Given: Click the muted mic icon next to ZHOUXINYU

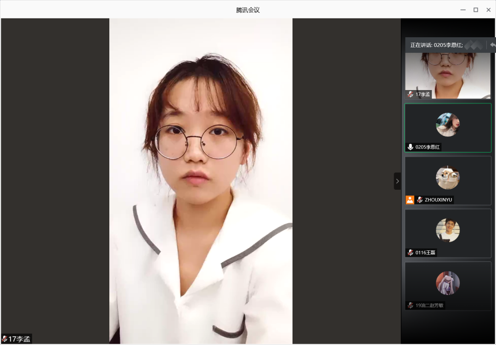Looking at the screenshot, I should click(420, 200).
